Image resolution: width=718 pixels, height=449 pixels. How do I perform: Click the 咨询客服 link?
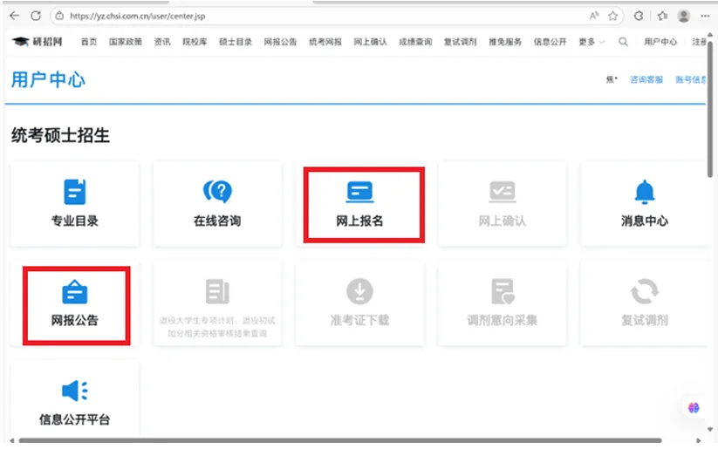(x=646, y=79)
